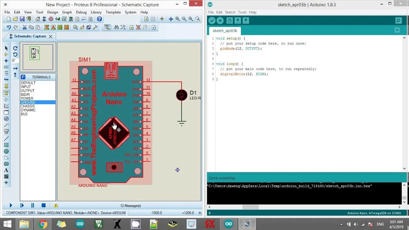Viewport: 409px width, 230px height.
Task: Flip horizontally with the X-Mirror icon
Action: click(15, 68)
